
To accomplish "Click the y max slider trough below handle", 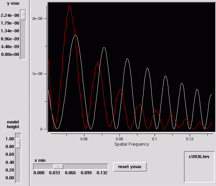I will pos(23,40).
